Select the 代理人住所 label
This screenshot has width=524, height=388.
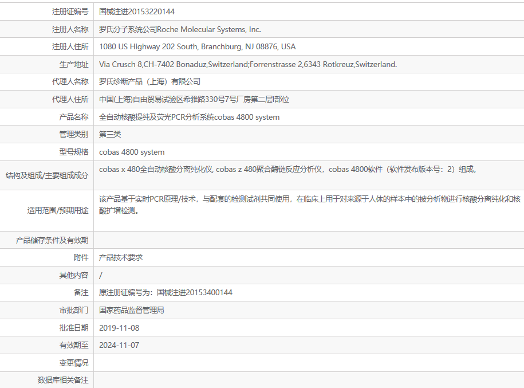pos(70,99)
